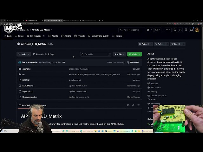The width and height of the screenshot is (203, 152).
Task: Open the Update README.md commit message
Action: pyautogui.click(x=78, y=86)
